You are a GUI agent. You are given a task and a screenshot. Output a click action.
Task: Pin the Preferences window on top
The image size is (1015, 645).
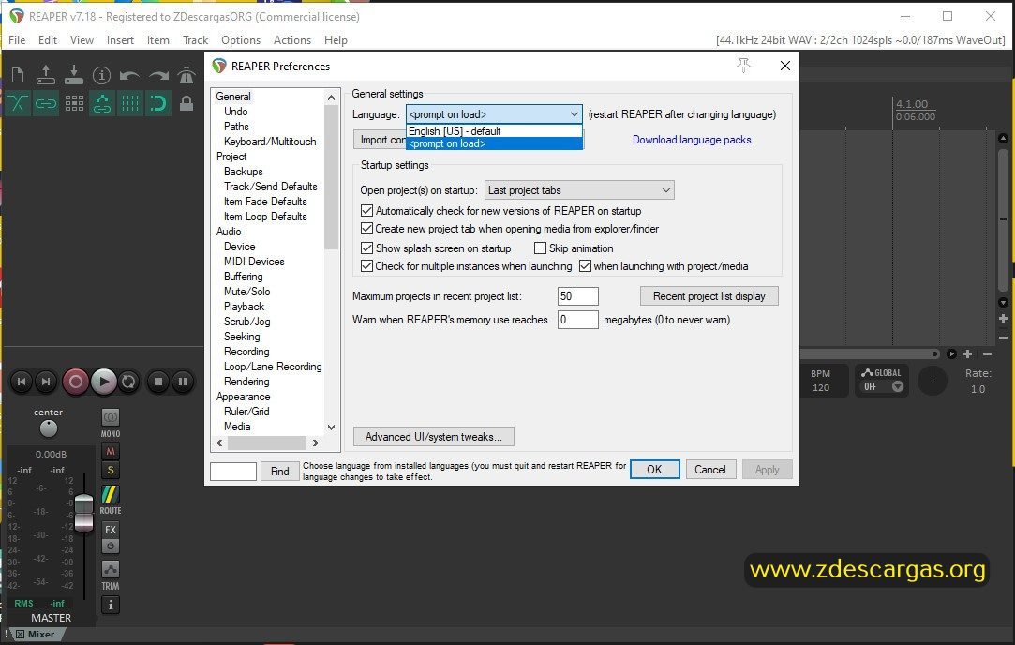click(x=744, y=66)
